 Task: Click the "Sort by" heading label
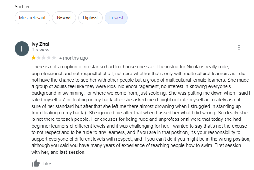(x=22, y=7)
